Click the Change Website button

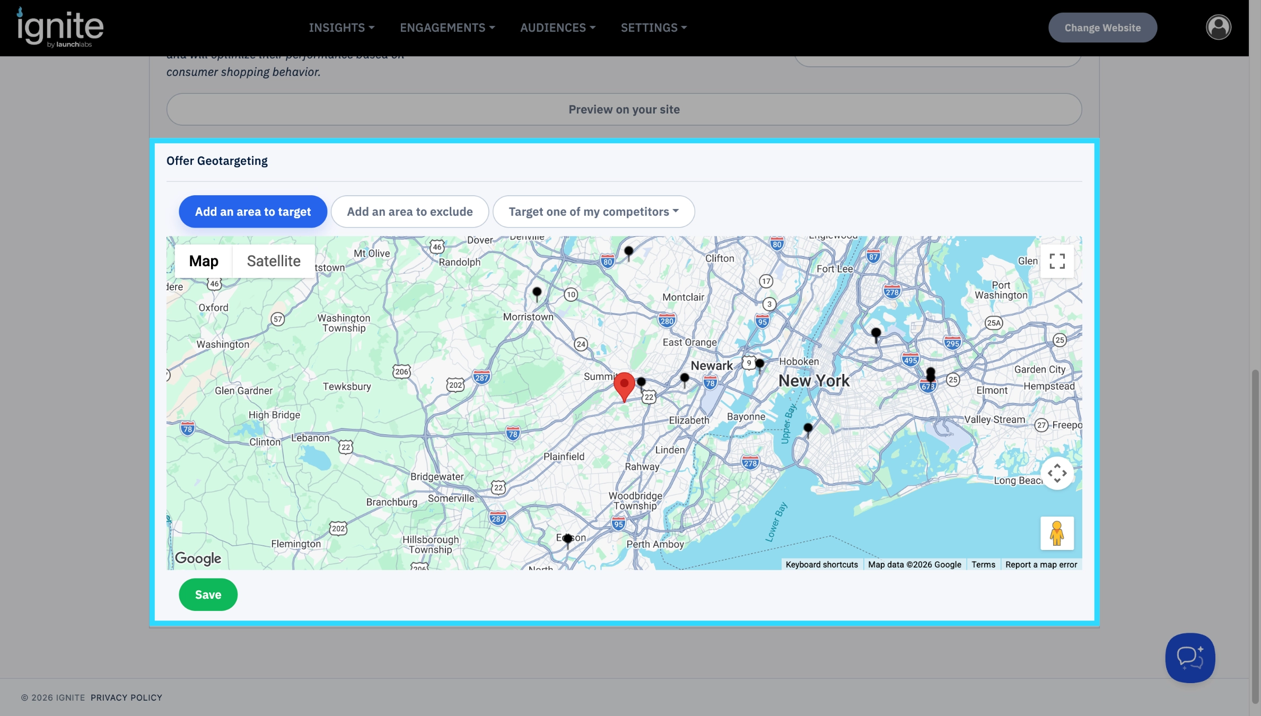pos(1102,28)
